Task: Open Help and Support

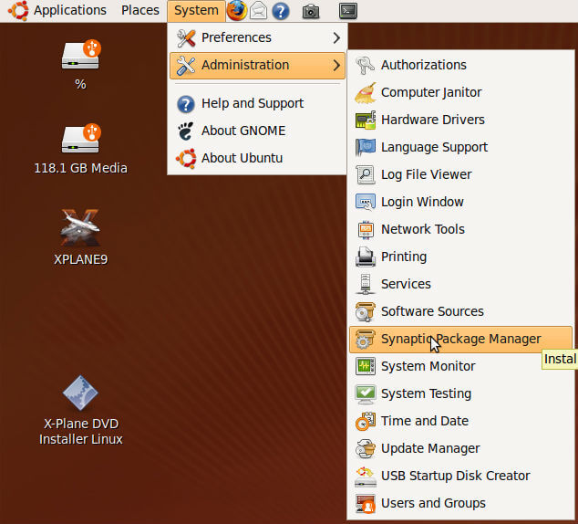Action: [257, 103]
